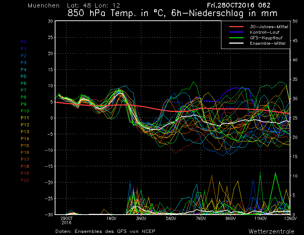Select the P18 member label
This screenshot has height=235, width=304.
coord(25,166)
